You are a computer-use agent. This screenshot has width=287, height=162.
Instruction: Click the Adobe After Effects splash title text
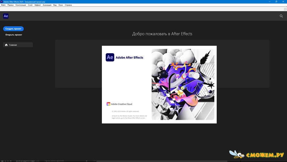click(129, 58)
